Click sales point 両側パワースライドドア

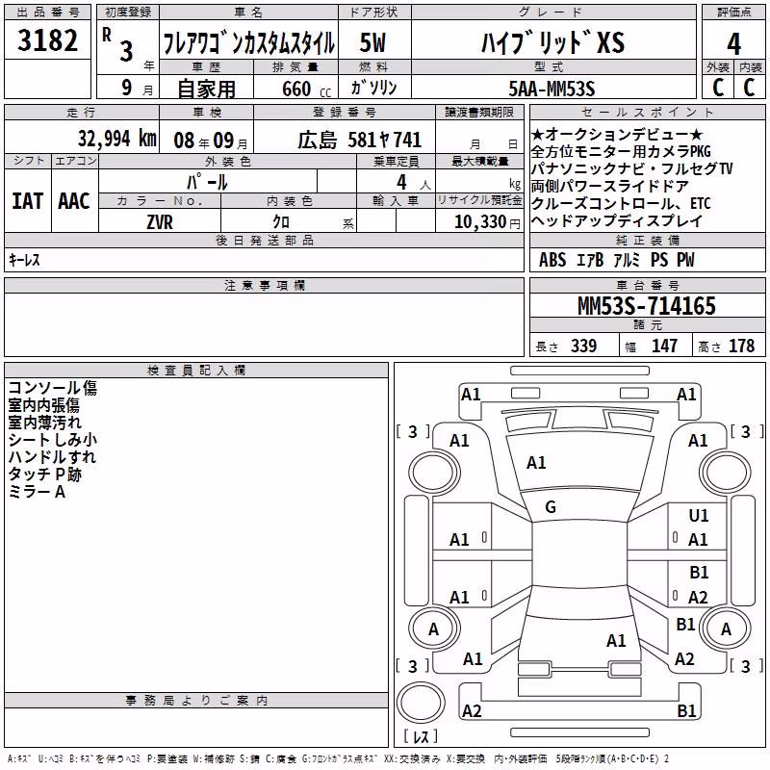[x=610, y=186]
